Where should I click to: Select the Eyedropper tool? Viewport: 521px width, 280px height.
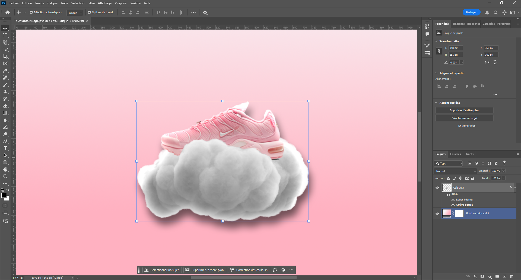pos(5,71)
